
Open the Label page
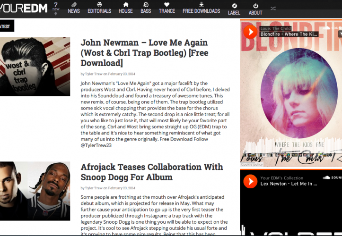pyautogui.click(x=234, y=9)
